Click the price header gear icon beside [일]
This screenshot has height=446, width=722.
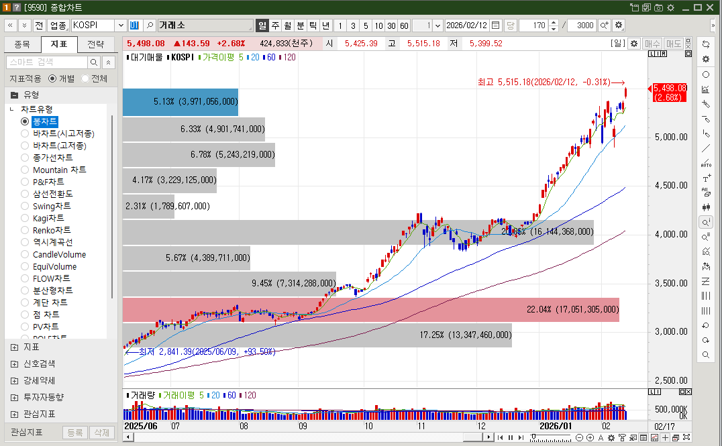634,44
